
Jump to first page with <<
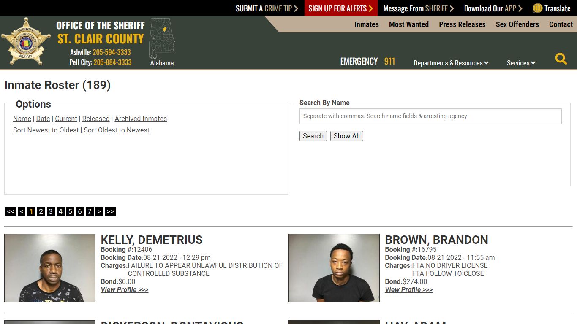tap(11, 212)
